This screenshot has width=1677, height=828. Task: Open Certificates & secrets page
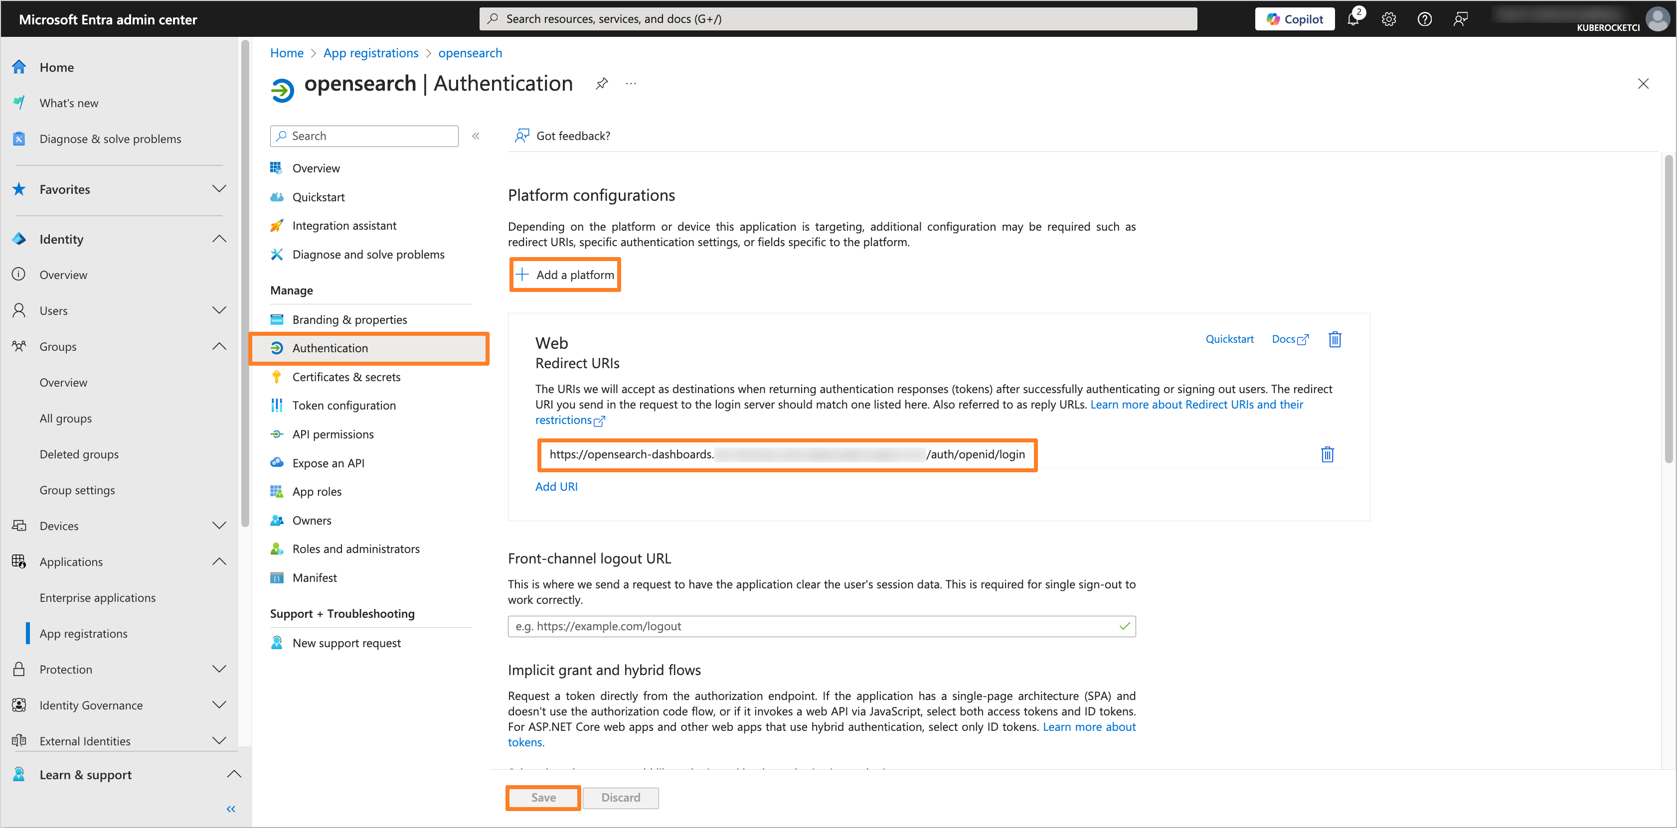[345, 377]
